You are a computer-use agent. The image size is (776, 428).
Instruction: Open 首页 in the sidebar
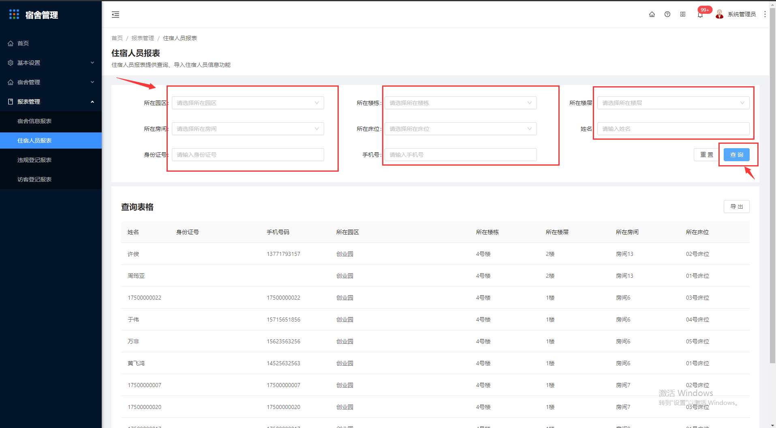click(x=51, y=43)
